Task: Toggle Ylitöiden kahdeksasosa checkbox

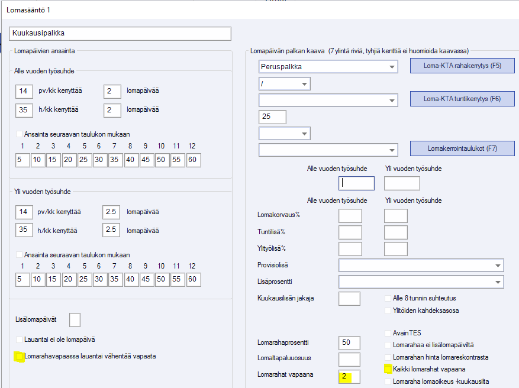Action: pos(388,311)
